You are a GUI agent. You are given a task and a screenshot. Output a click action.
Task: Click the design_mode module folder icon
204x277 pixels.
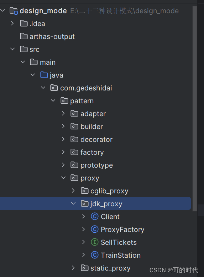14,11
